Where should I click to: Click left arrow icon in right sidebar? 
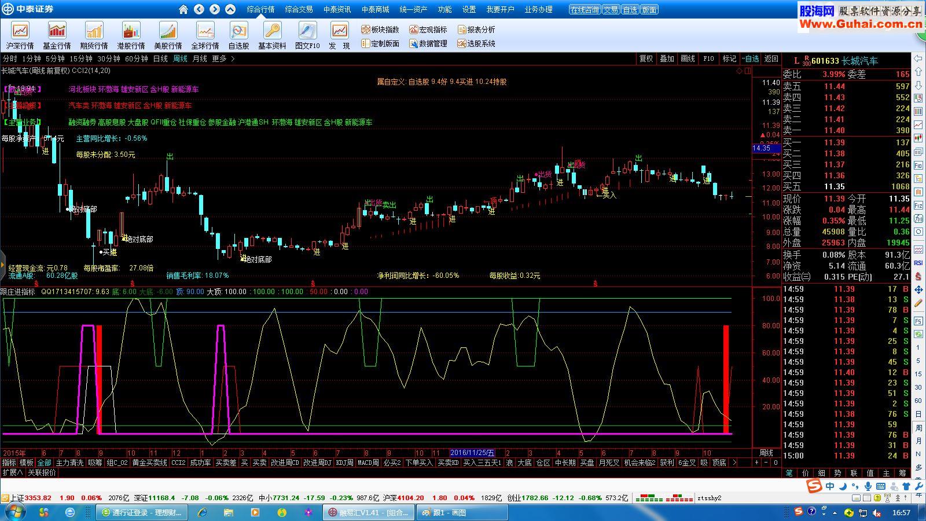[918, 58]
